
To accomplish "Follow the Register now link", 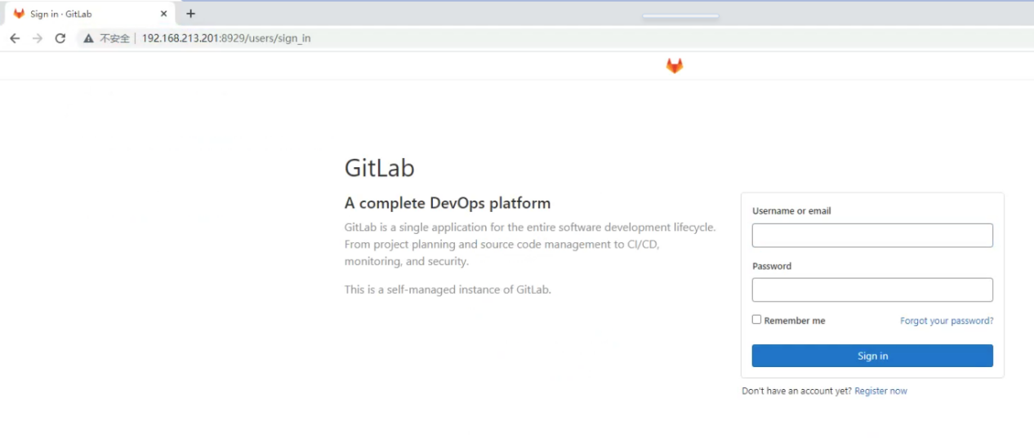I will 880,391.
